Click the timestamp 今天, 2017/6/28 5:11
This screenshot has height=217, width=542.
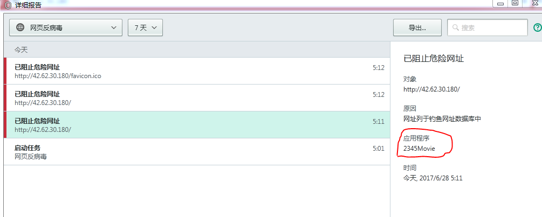433,178
